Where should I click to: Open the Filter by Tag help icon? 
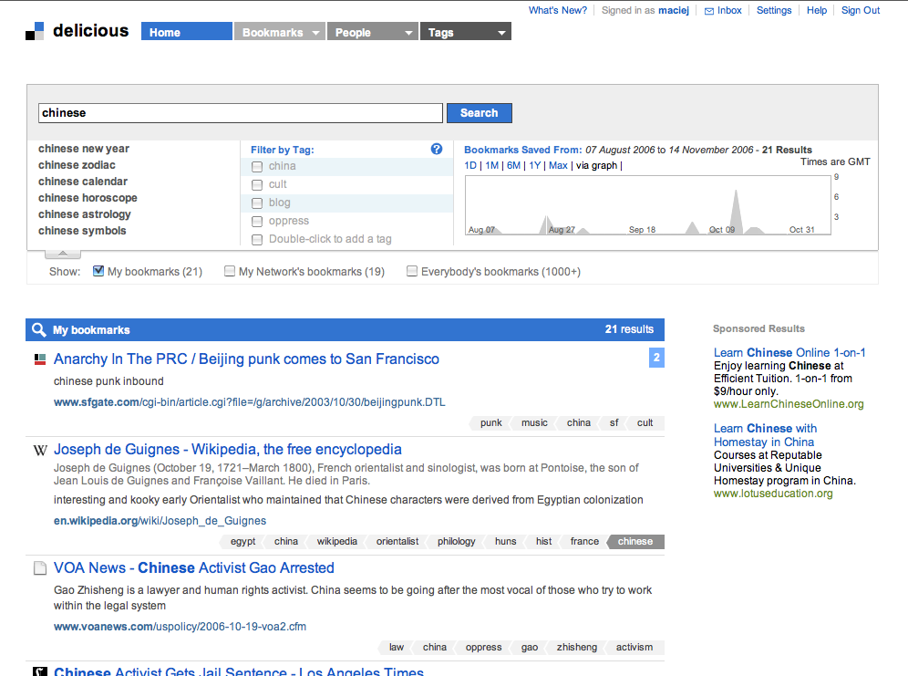(437, 149)
